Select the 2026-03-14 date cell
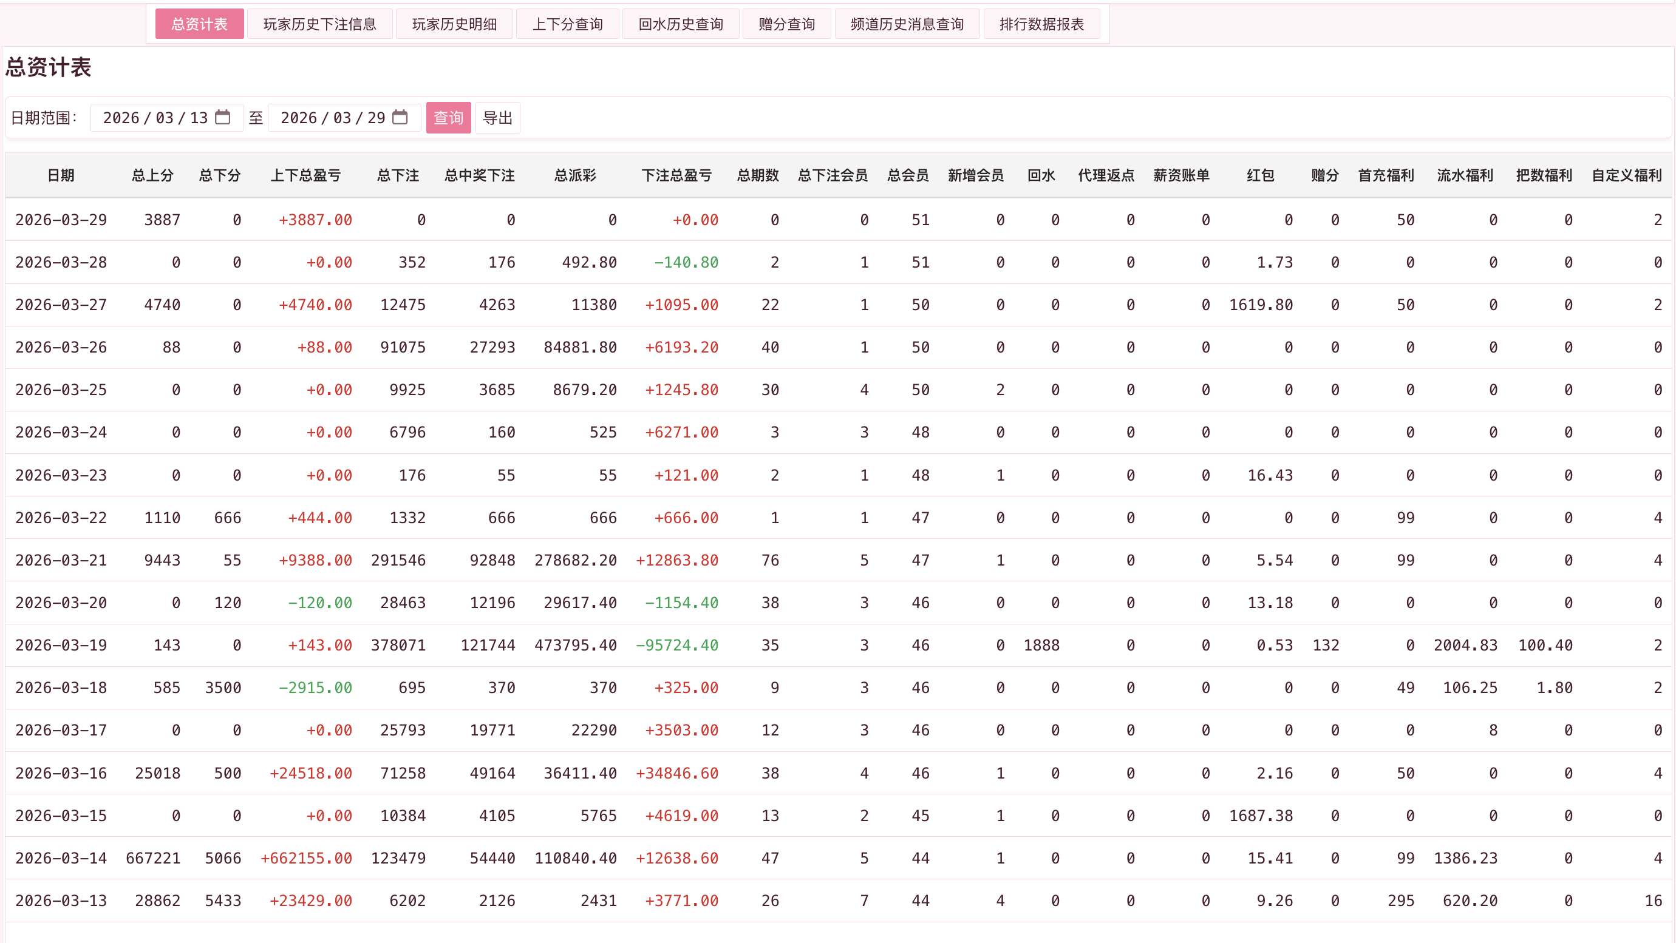Image resolution: width=1676 pixels, height=943 pixels. click(61, 858)
